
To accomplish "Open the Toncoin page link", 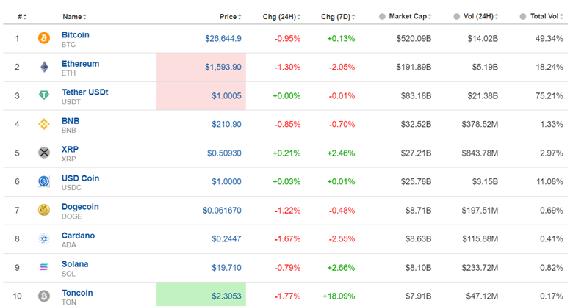I will pos(77,293).
